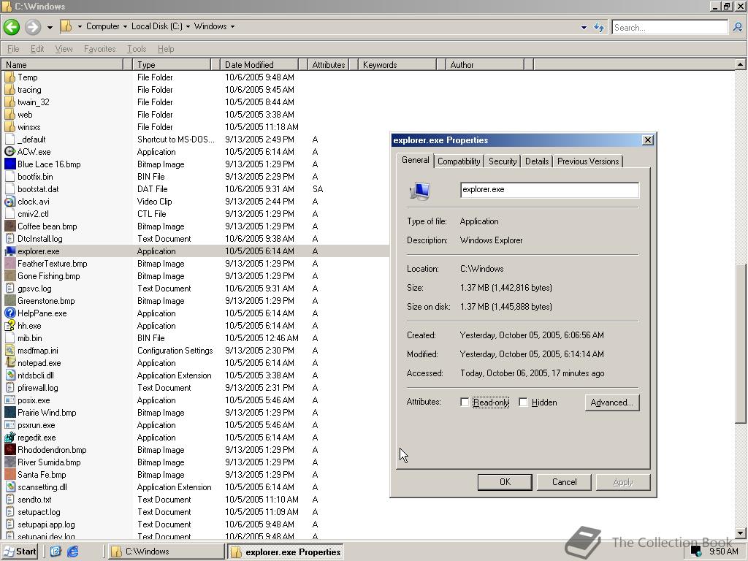Open the File menu
Screen dimensions: 748x561
click(13, 49)
